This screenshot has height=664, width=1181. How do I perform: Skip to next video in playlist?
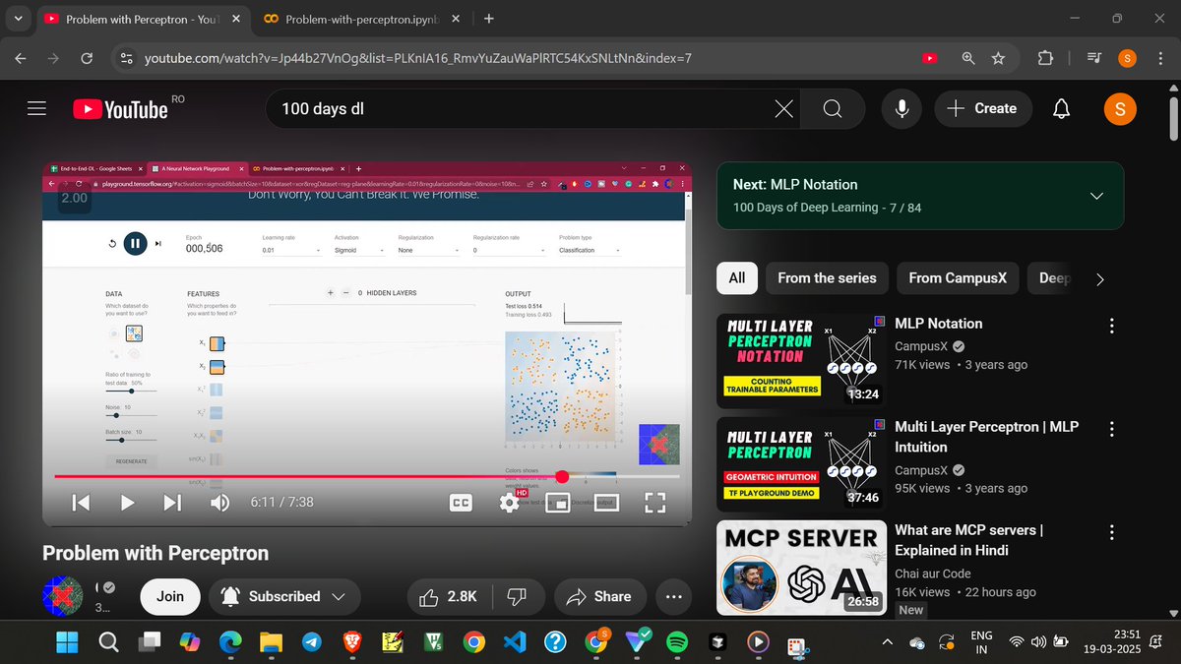pos(172,503)
